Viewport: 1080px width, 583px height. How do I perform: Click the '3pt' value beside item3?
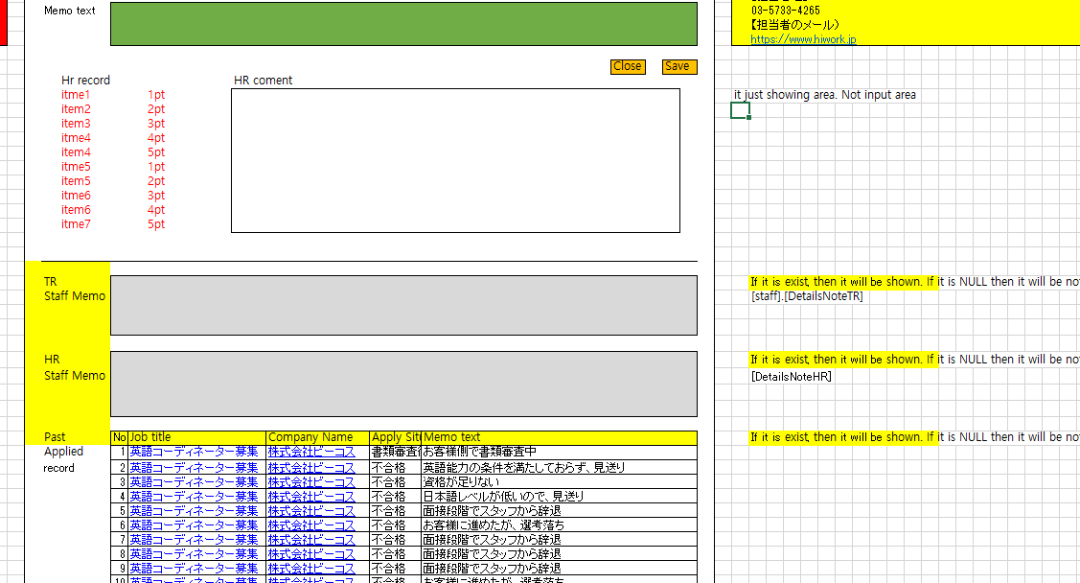coord(156,124)
